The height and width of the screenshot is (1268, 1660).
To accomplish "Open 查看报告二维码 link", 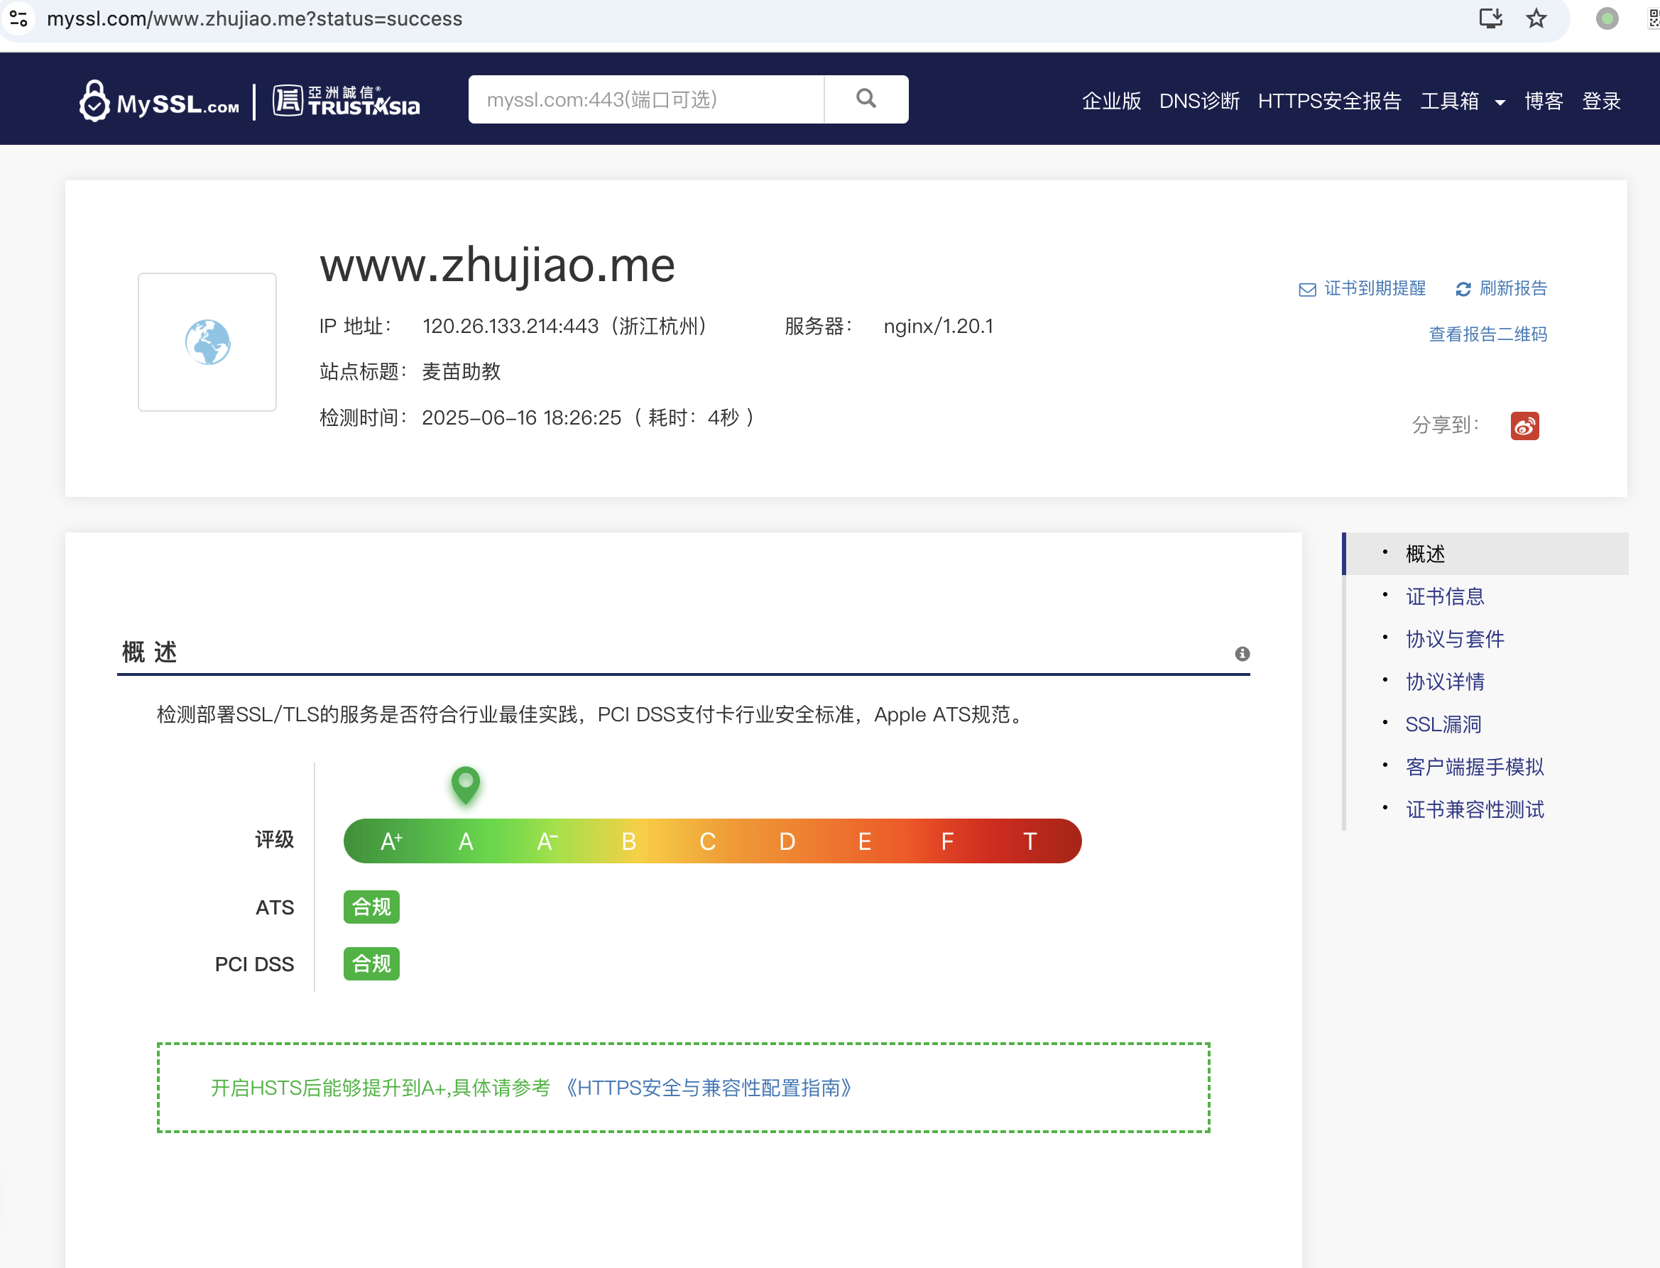I will point(1487,334).
